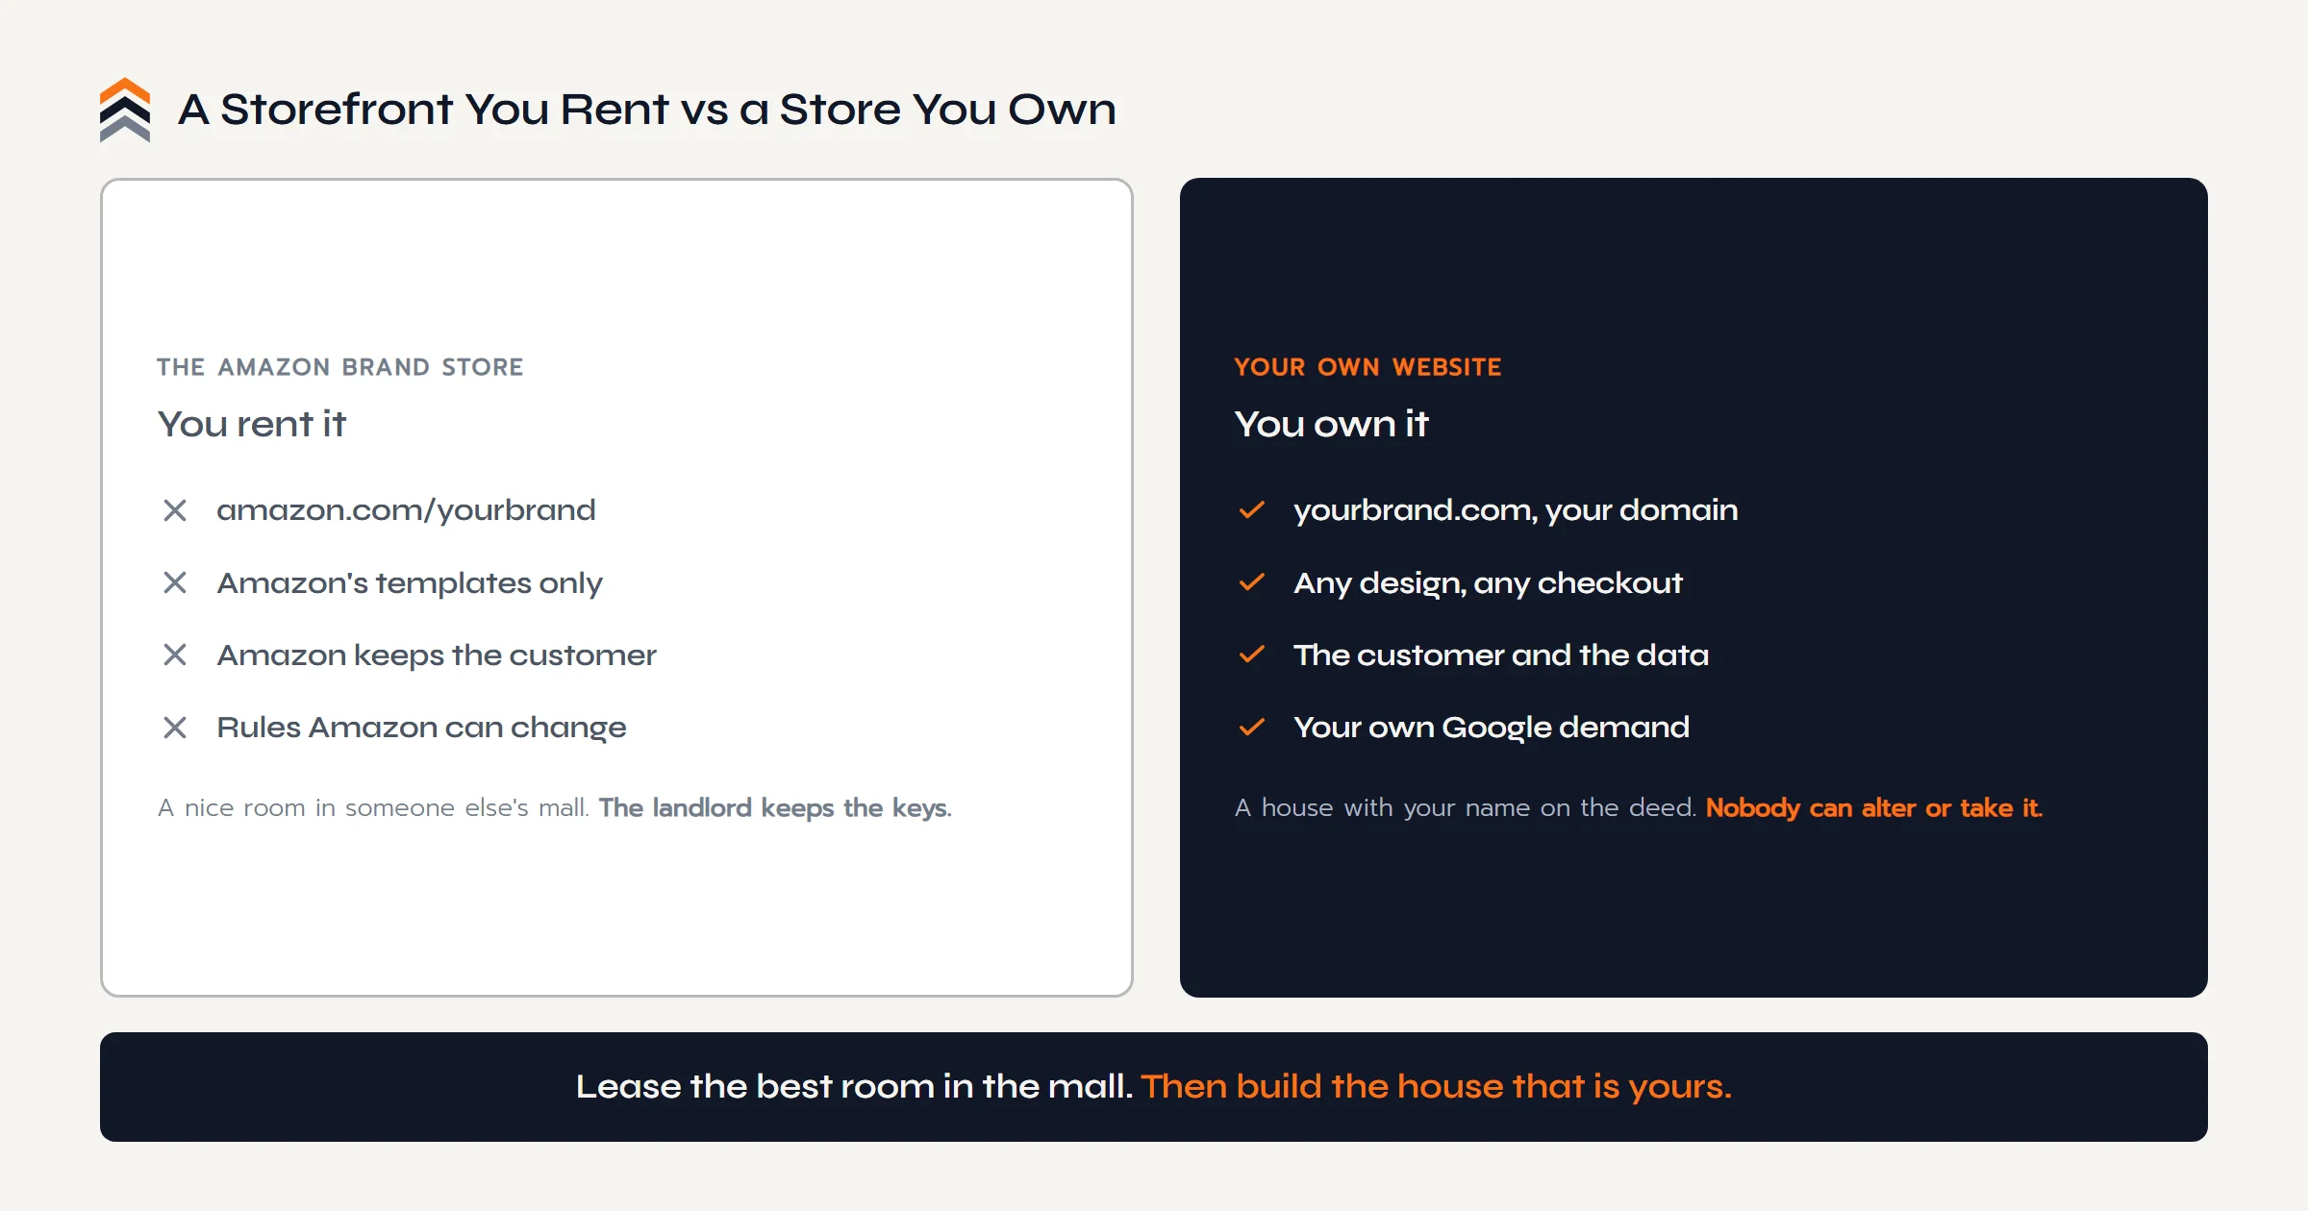Viewport: 2308px width, 1211px height.
Task: Click the 'amazon.com/yourbrand' text
Action: click(x=406, y=510)
